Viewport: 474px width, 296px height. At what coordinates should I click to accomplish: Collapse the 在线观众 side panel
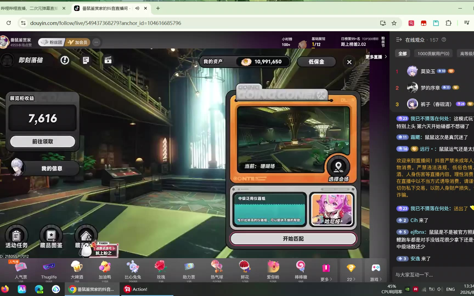[399, 40]
